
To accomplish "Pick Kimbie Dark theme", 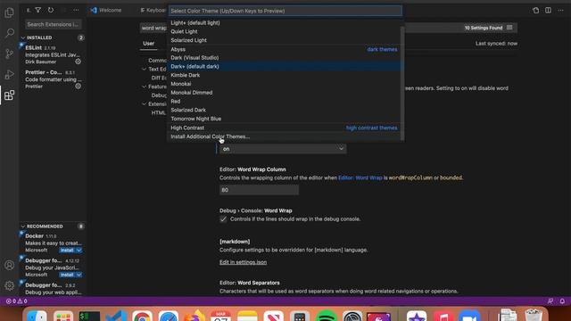I will tap(284, 75).
